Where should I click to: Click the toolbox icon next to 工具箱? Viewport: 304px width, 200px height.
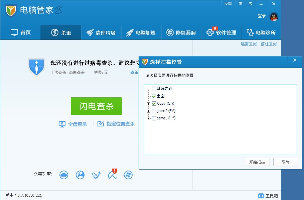[261, 196]
